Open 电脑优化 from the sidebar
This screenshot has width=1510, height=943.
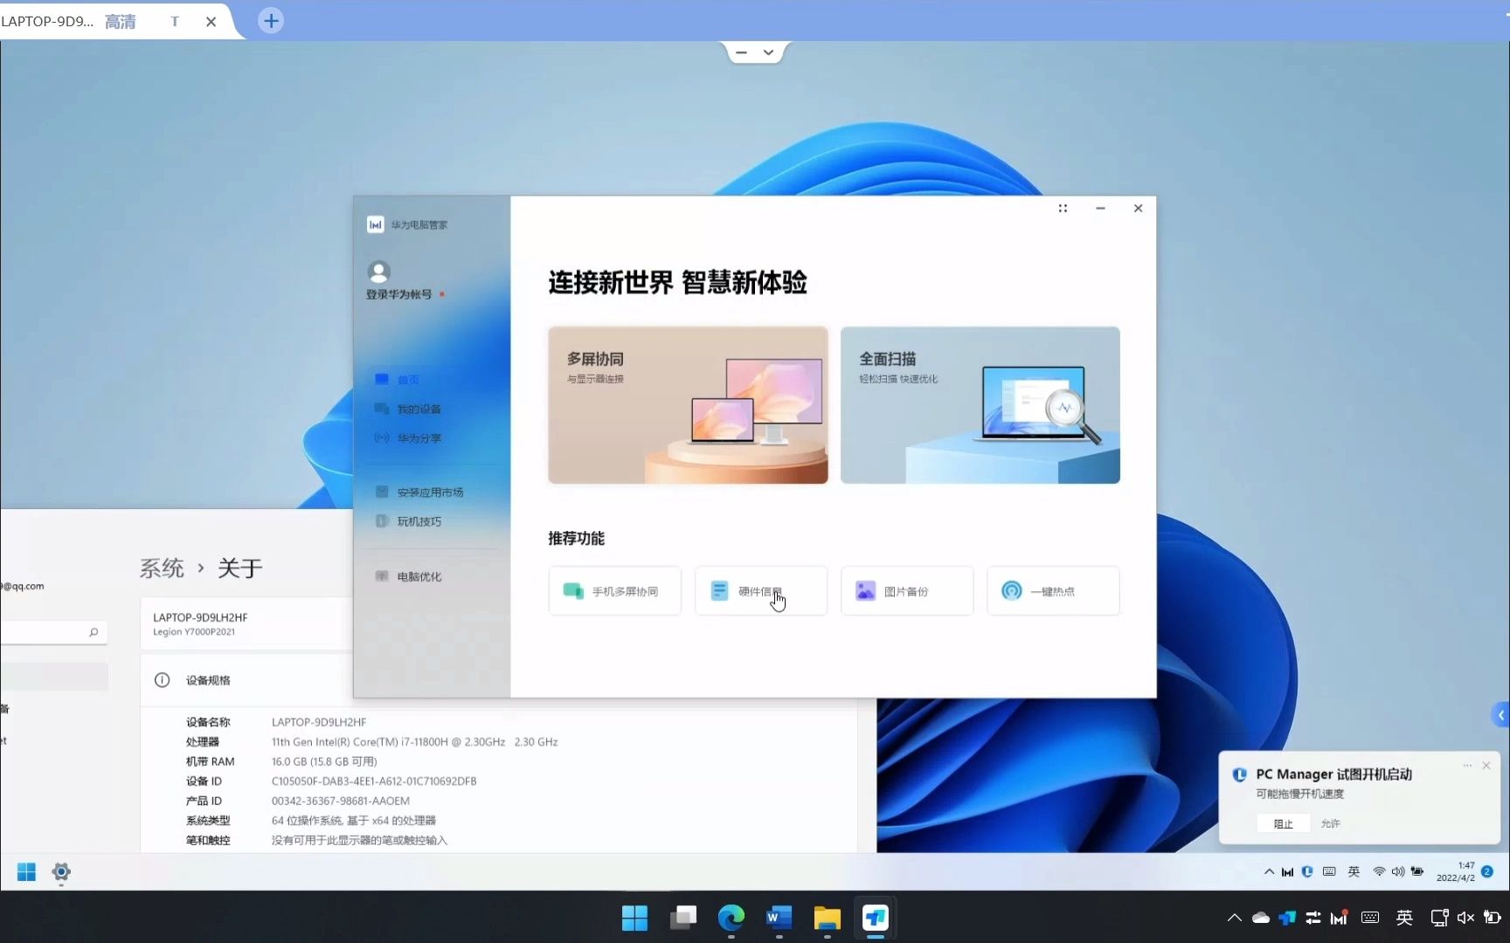418,575
